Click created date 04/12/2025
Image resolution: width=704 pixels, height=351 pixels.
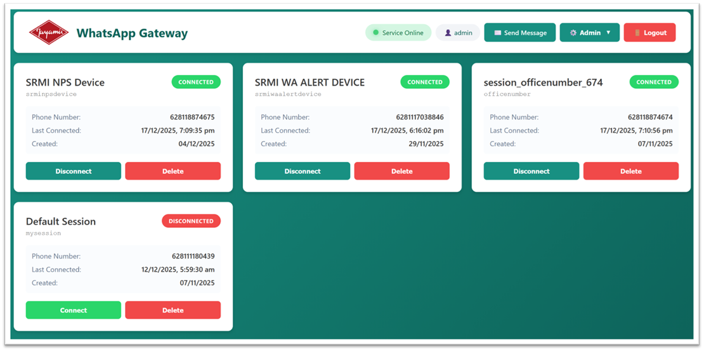point(197,144)
